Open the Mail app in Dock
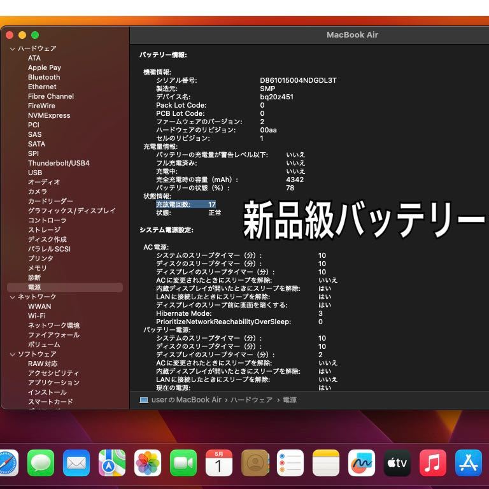This screenshot has height=489, width=489. pyautogui.click(x=76, y=463)
